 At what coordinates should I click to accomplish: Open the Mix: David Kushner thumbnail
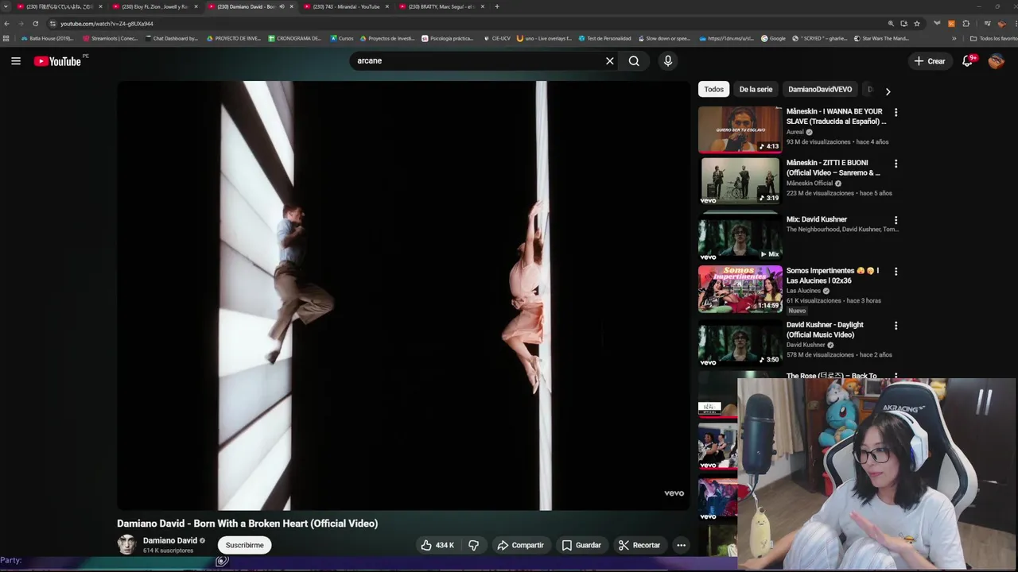point(740,236)
